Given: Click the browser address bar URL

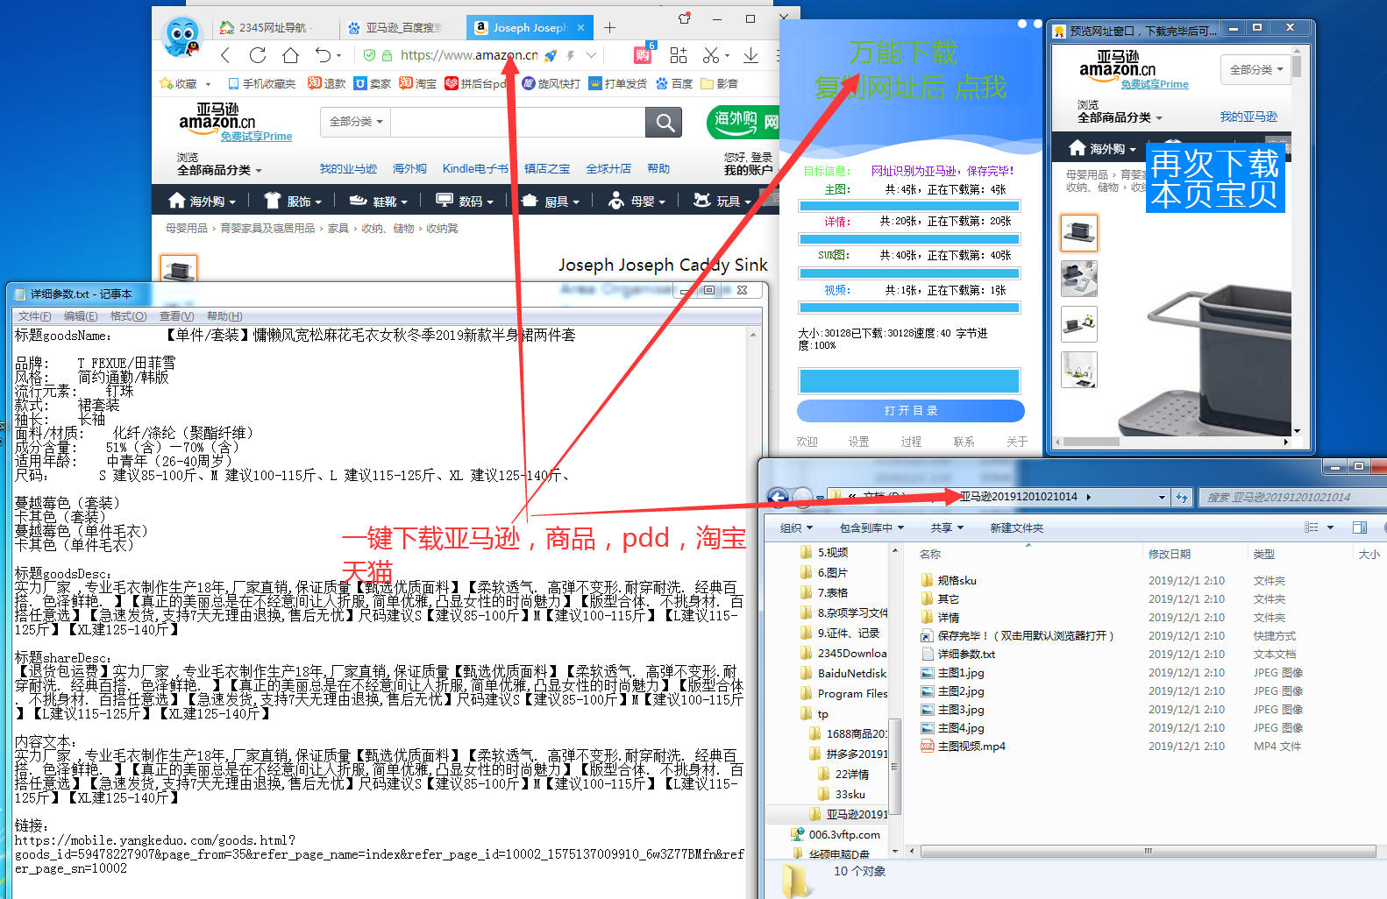Looking at the screenshot, I should pyautogui.click(x=469, y=55).
